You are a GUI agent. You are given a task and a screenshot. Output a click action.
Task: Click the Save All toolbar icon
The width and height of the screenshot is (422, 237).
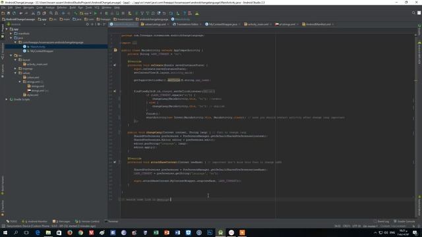[x=9, y=13]
